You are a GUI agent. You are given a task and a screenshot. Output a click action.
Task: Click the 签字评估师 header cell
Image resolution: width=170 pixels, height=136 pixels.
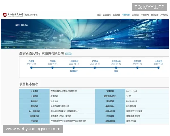pos(110,121)
